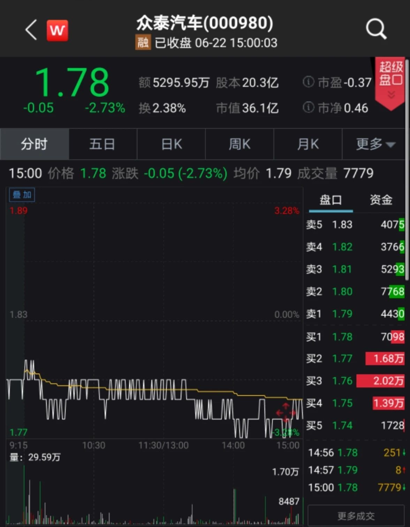Tap the 买3 1.76 order row

[355, 381]
